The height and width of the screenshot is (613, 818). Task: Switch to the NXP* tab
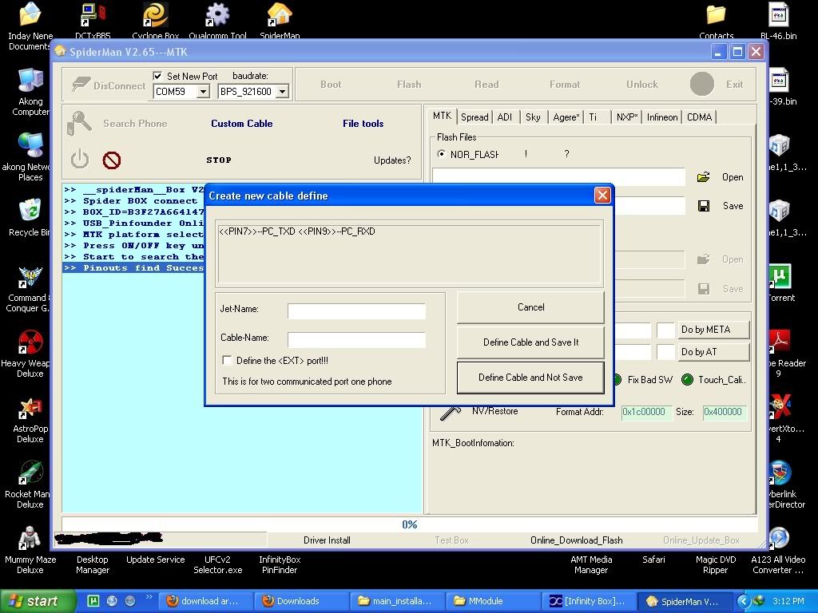click(627, 117)
